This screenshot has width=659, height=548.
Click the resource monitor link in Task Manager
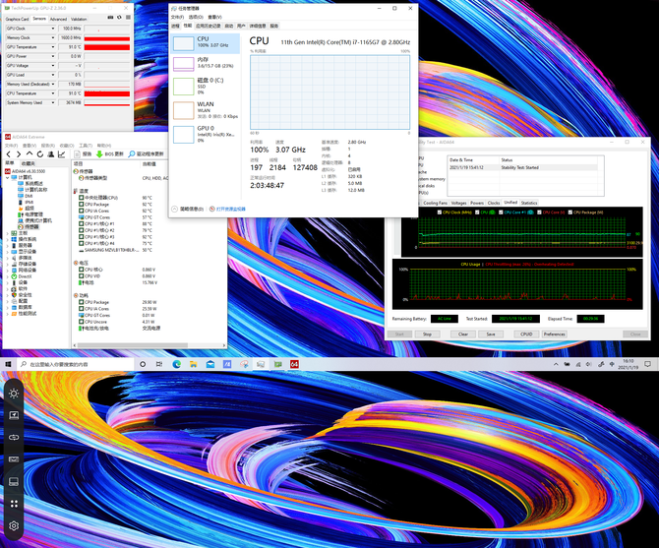(x=231, y=209)
